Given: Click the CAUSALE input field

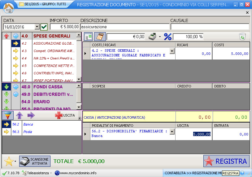Looking at the screenshot, I should [210, 27].
